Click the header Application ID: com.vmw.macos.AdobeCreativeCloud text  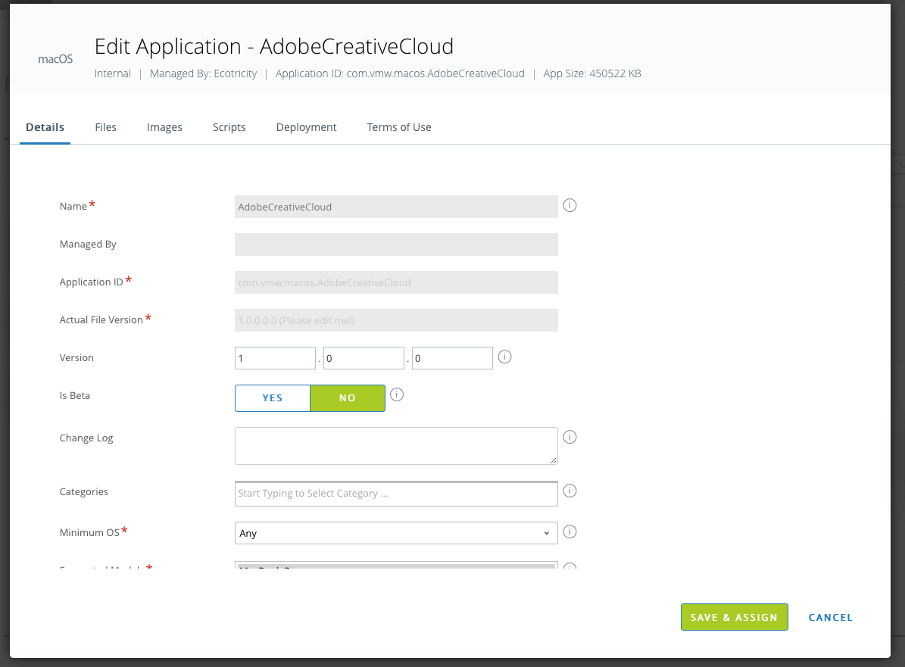tap(400, 73)
